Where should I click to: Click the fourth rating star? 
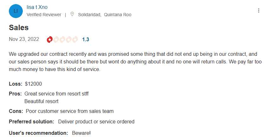(x=69, y=40)
